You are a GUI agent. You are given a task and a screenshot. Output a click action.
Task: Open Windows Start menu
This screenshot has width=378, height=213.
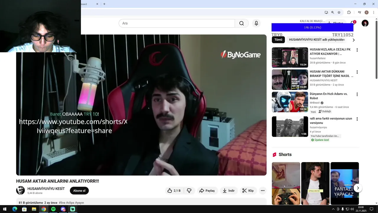[5, 209]
